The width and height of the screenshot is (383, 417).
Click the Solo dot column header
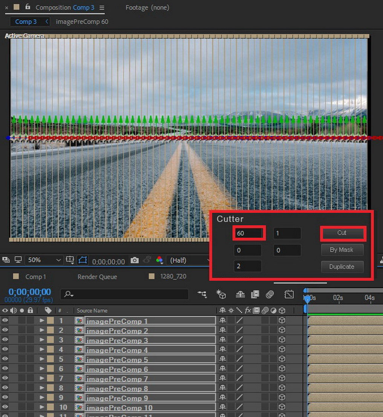22,310
